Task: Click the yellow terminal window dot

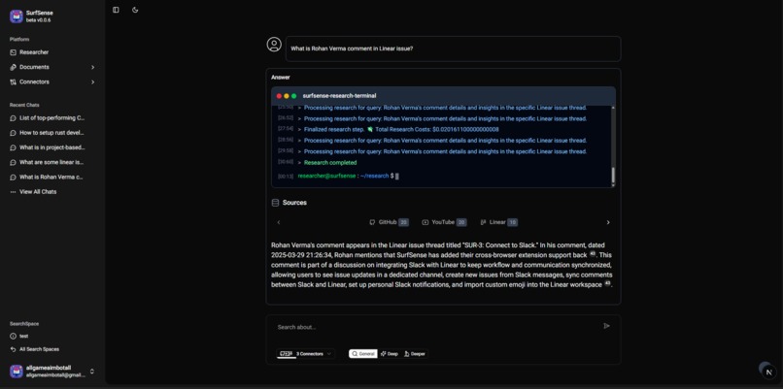Action: (287, 96)
